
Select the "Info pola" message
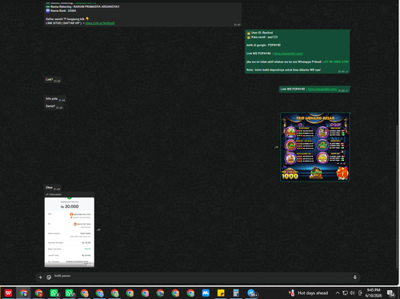tap(55, 99)
